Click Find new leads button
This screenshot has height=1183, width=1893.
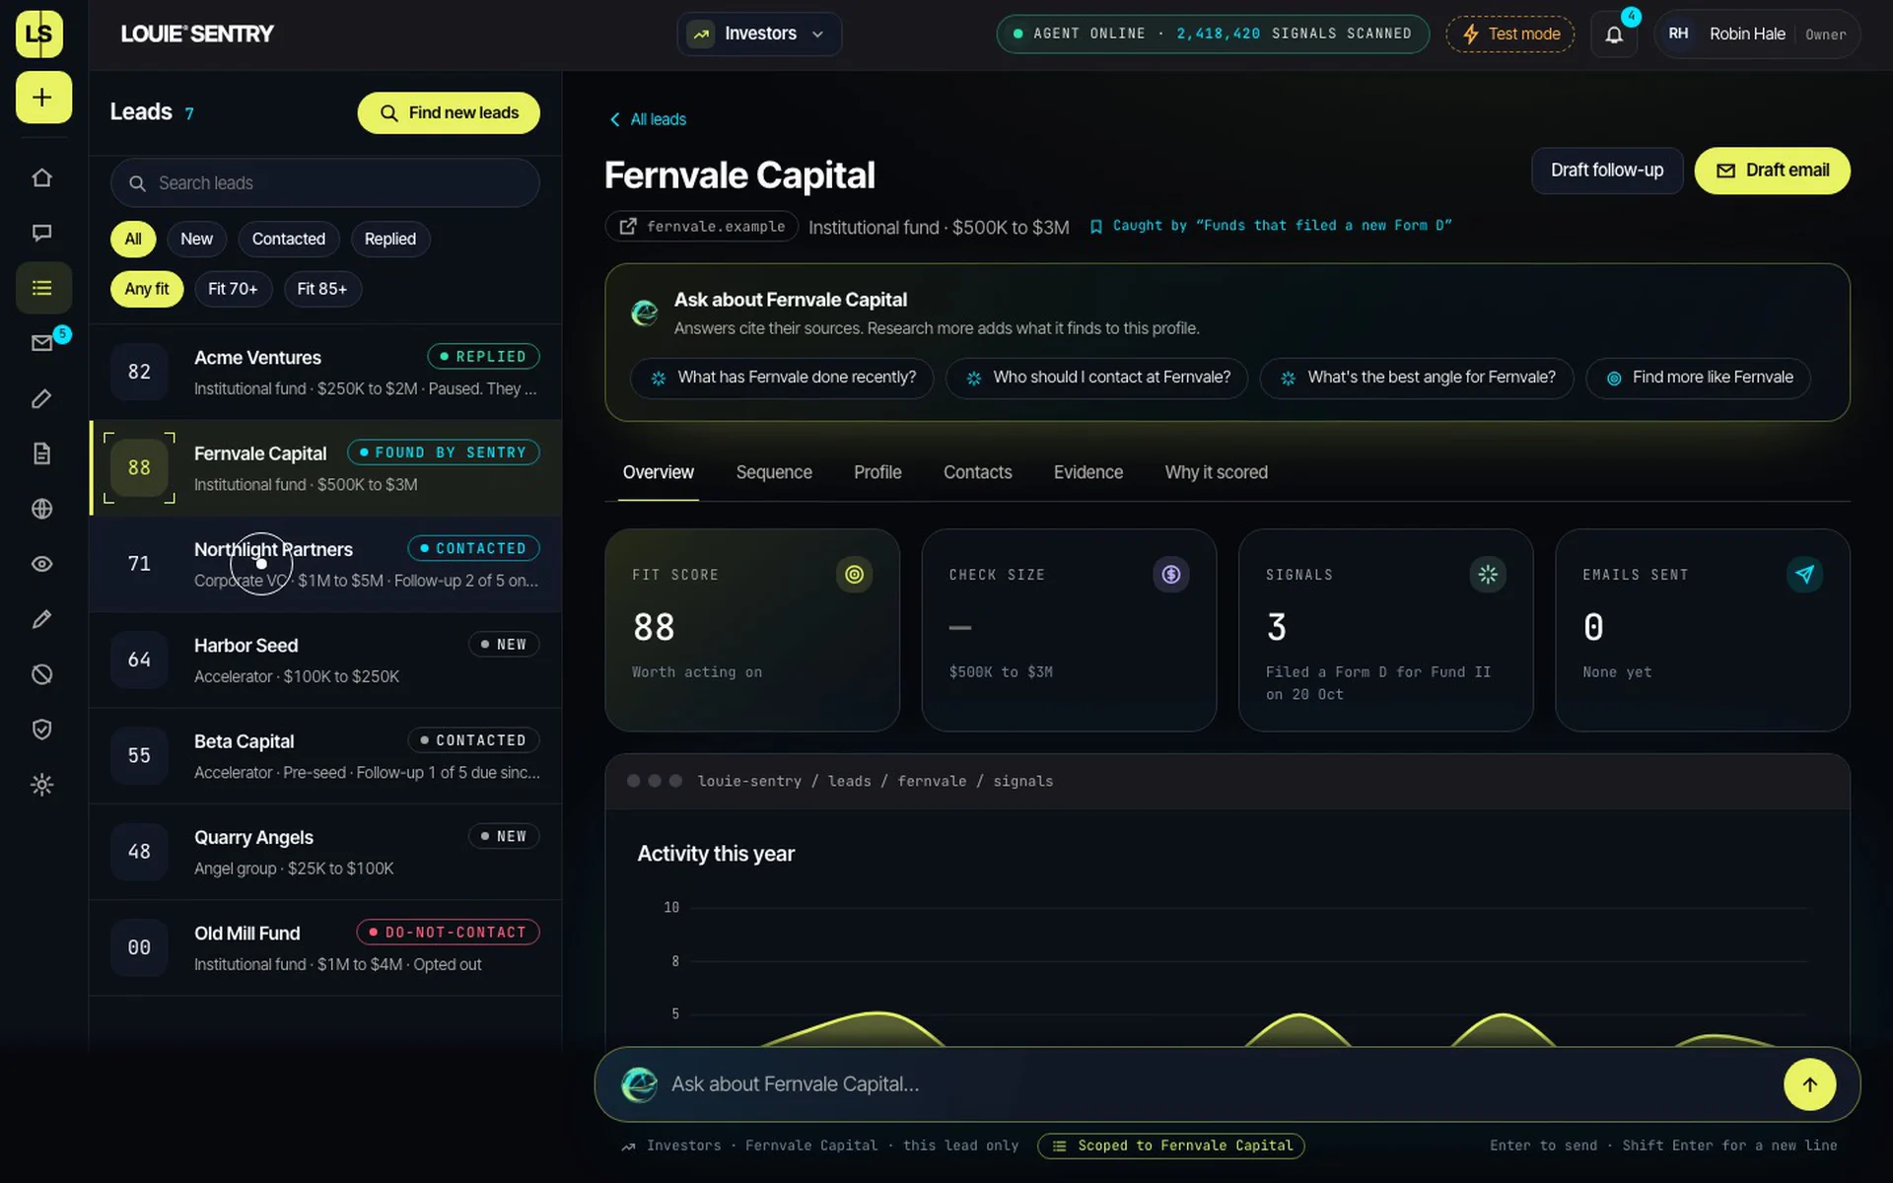pos(449,112)
